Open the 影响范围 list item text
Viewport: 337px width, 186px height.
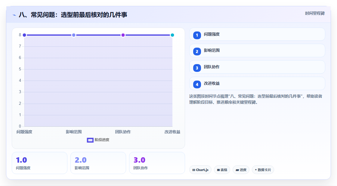tap(212, 51)
